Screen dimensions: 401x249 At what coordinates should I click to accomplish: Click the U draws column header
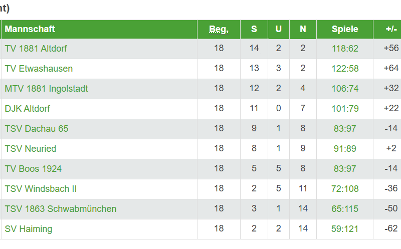[279, 29]
